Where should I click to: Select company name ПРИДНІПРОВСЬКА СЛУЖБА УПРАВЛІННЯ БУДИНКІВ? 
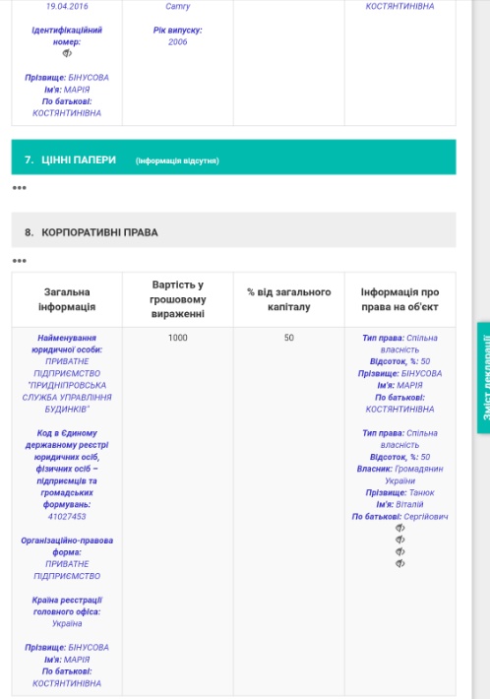point(67,397)
